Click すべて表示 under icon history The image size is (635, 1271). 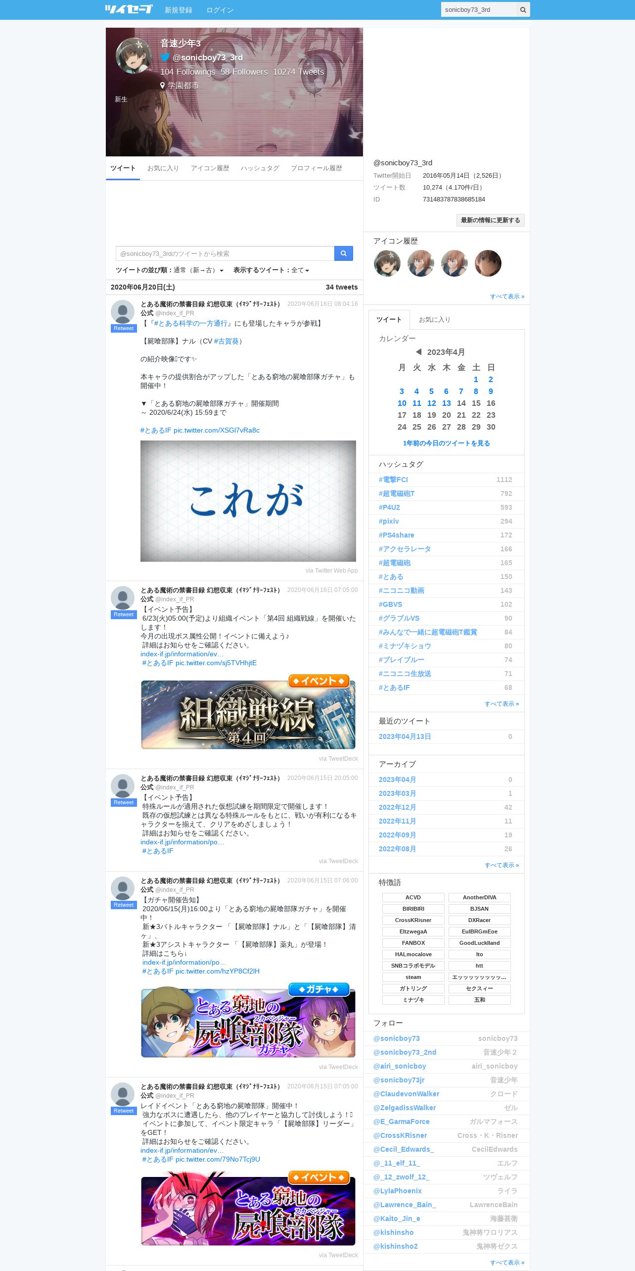click(x=507, y=296)
